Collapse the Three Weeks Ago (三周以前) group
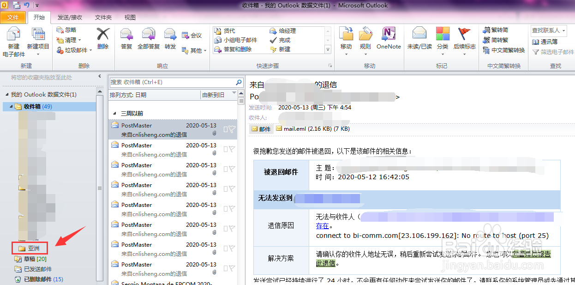 pyautogui.click(x=115, y=114)
